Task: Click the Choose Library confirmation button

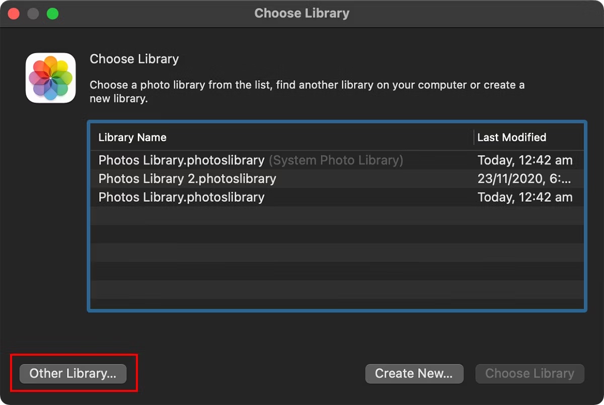Action: 529,373
